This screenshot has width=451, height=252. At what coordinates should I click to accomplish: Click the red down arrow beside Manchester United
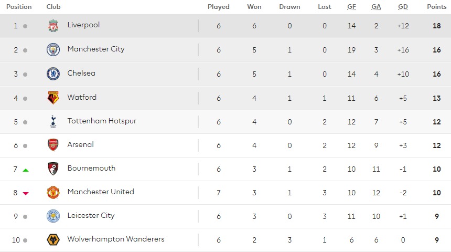[x=26, y=194]
